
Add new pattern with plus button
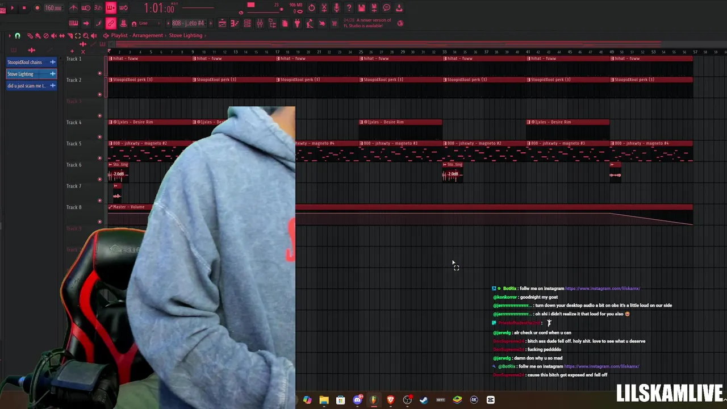click(210, 23)
